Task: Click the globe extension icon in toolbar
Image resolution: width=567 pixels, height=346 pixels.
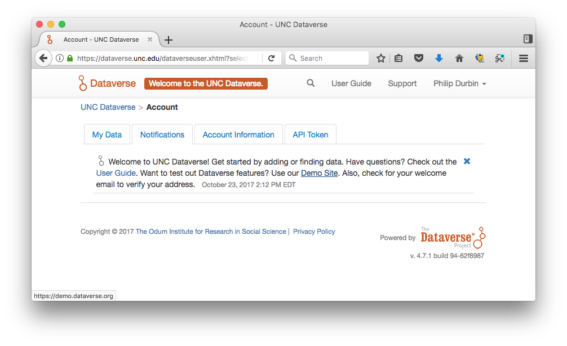Action: click(480, 58)
